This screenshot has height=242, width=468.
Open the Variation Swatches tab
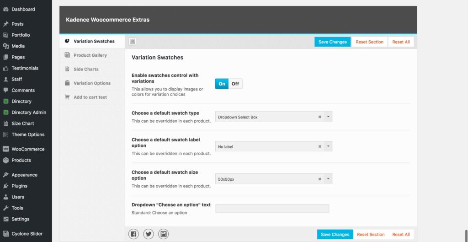point(94,41)
